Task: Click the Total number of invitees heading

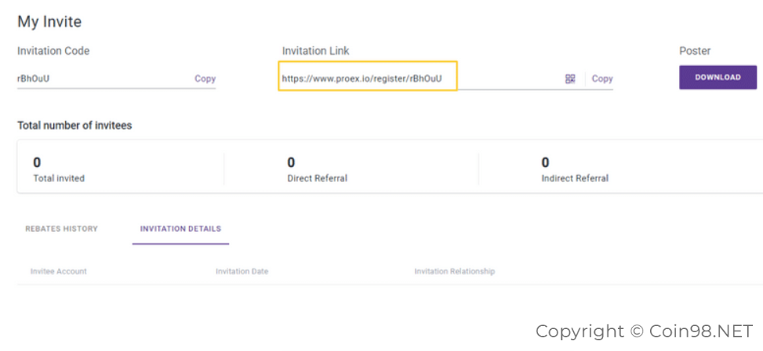Action: click(x=74, y=125)
